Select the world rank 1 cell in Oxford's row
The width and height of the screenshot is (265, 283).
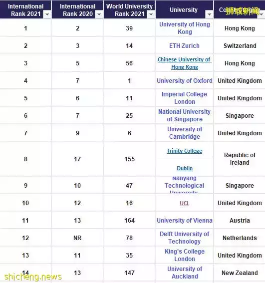pos(129,81)
